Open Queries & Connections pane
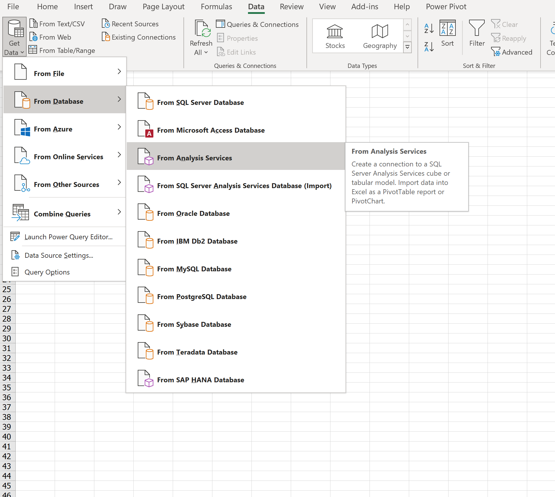Viewport: 555px width, 497px height. [257, 24]
